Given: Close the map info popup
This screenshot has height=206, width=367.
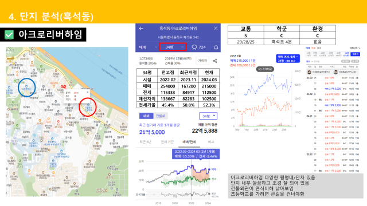Looking at the screenshot, I should point(88,92).
